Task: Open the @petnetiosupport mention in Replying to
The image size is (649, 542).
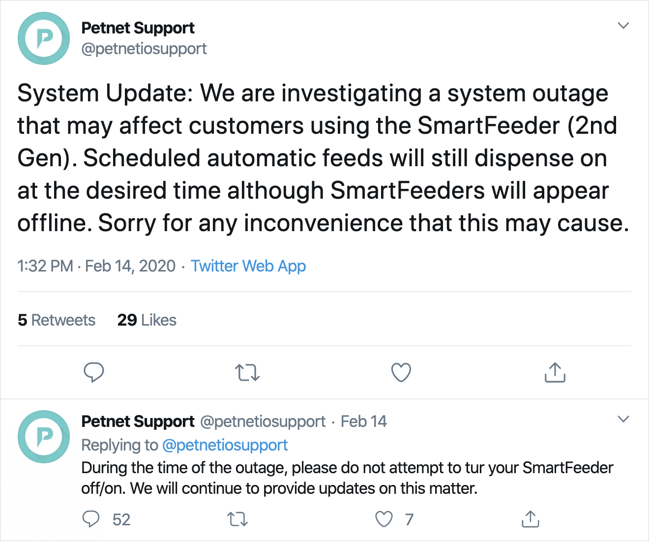Action: (225, 445)
